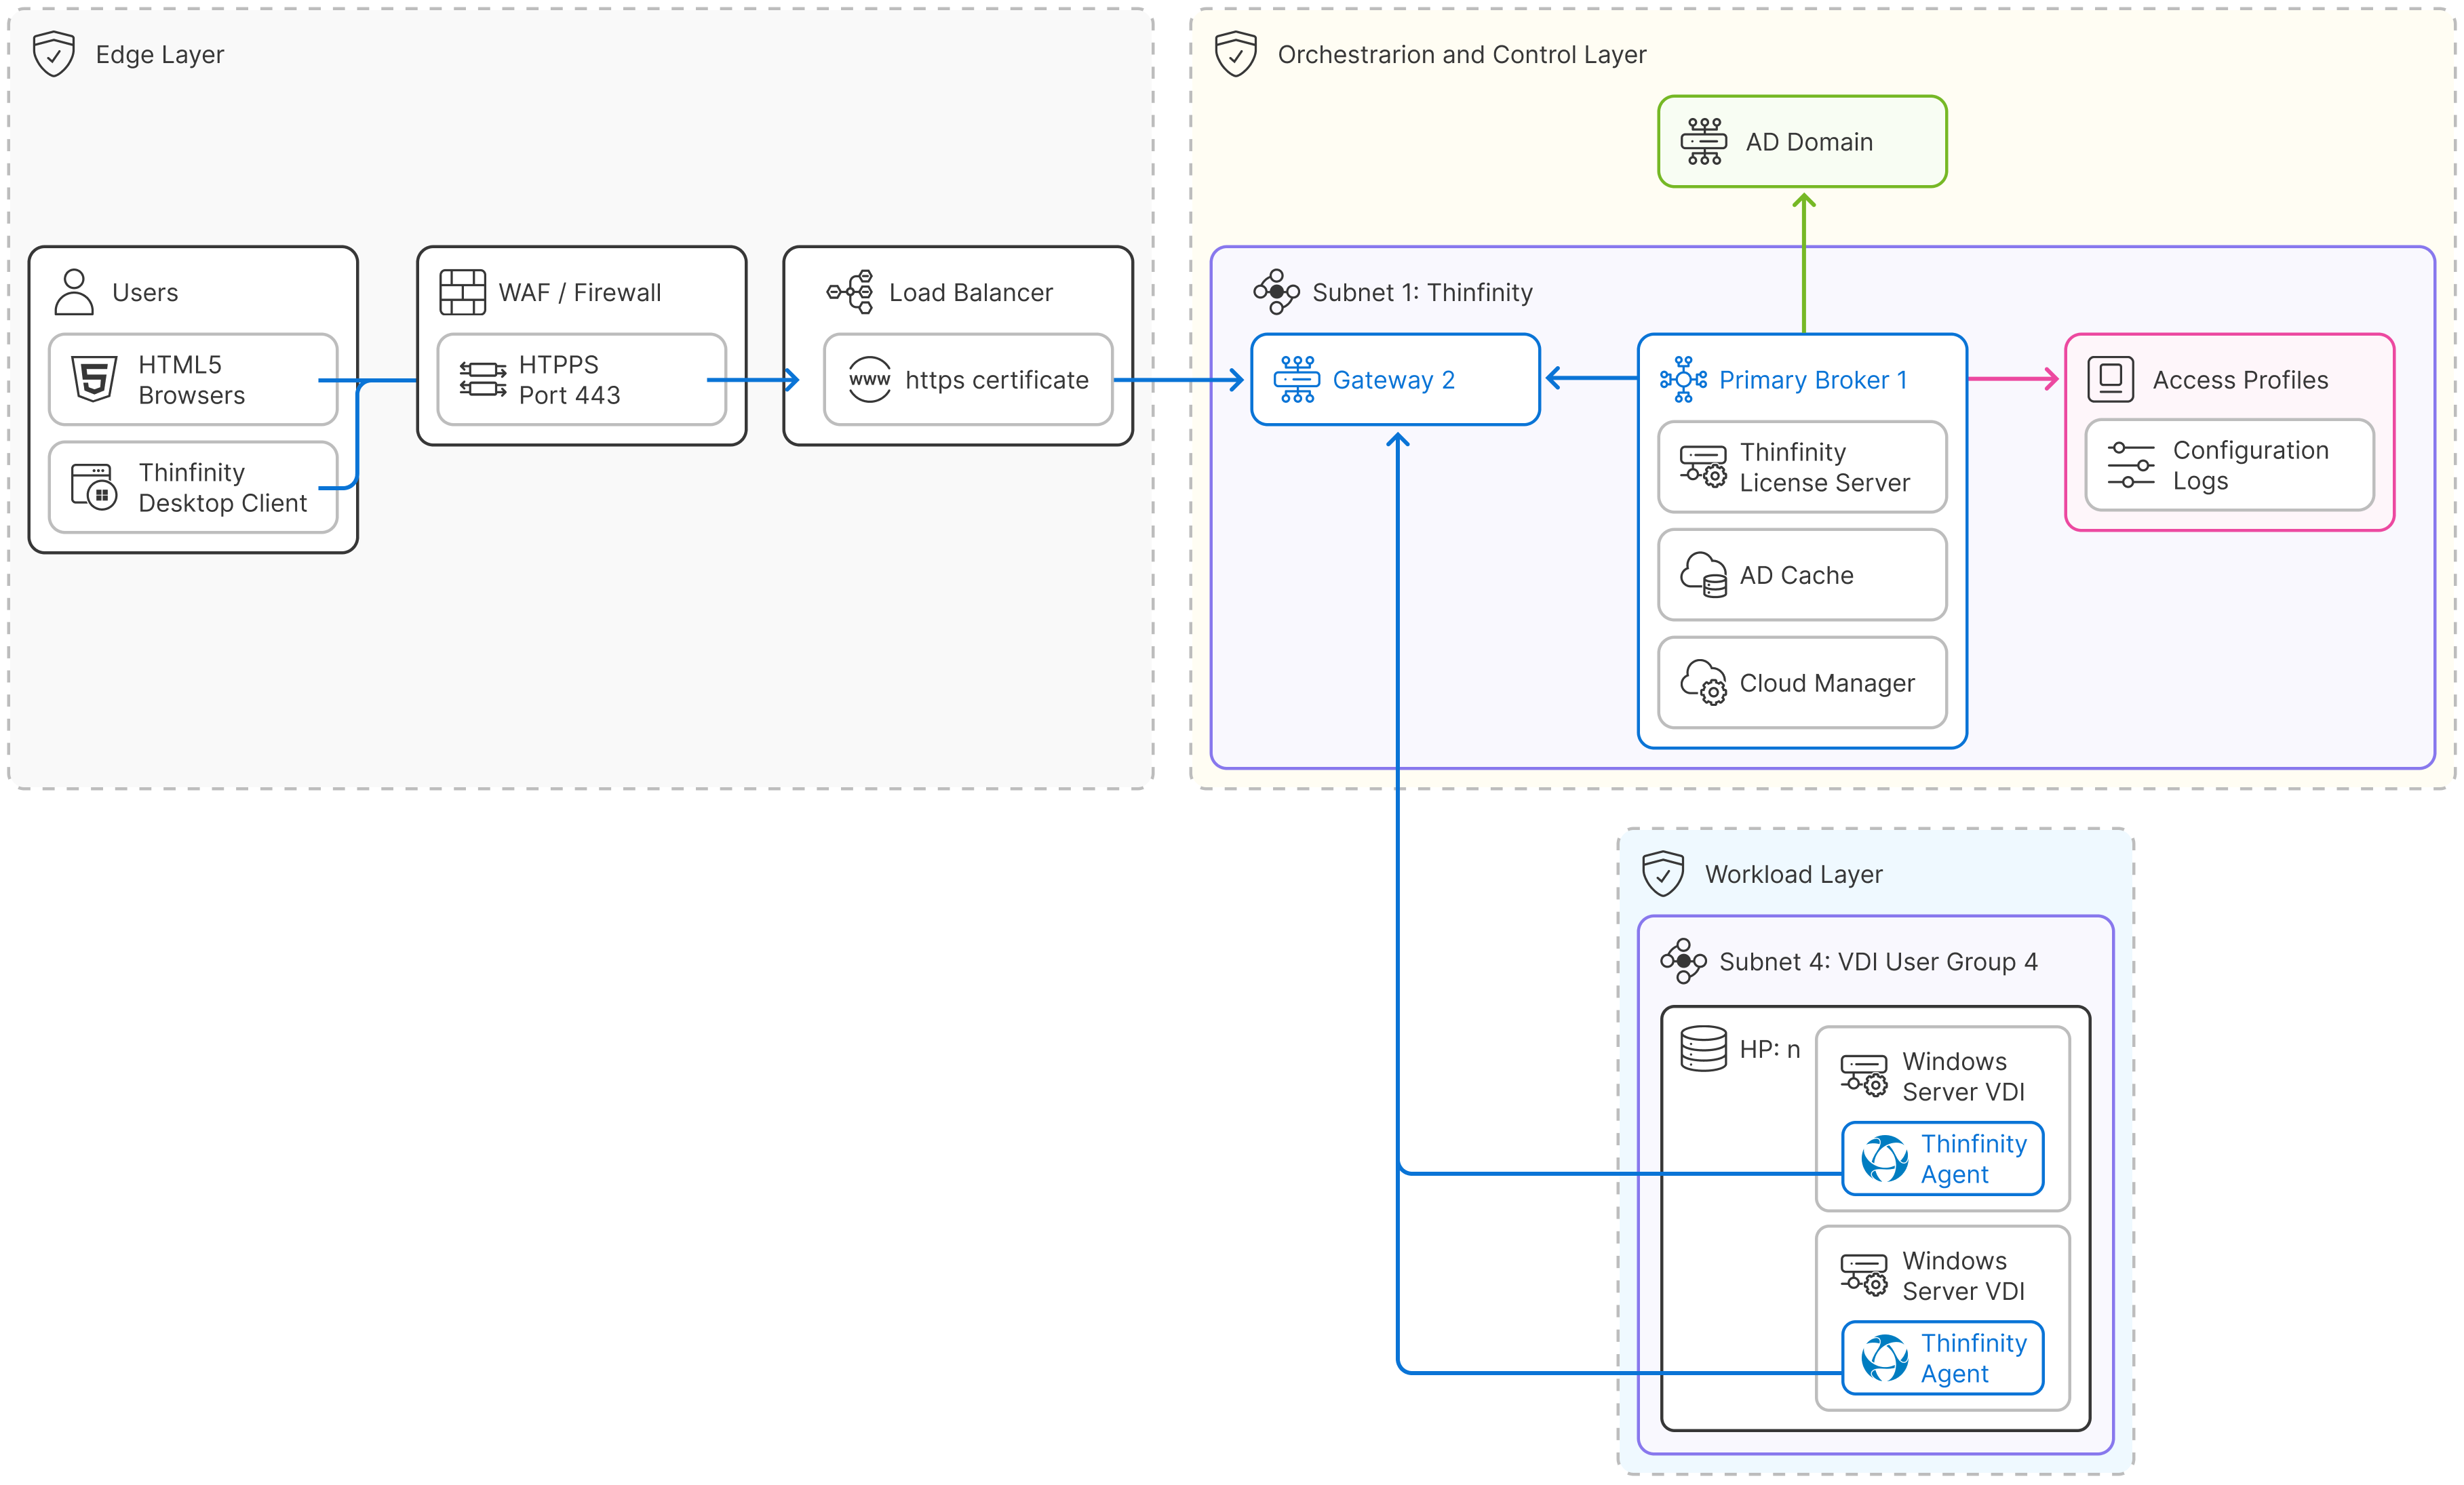Click the Edge Layer shield icon
This screenshot has width=2464, height=1485.
pyautogui.click(x=54, y=54)
